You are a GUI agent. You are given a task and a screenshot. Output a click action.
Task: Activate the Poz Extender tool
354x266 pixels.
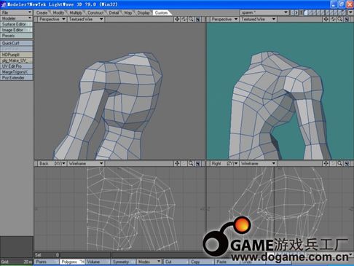point(16,78)
